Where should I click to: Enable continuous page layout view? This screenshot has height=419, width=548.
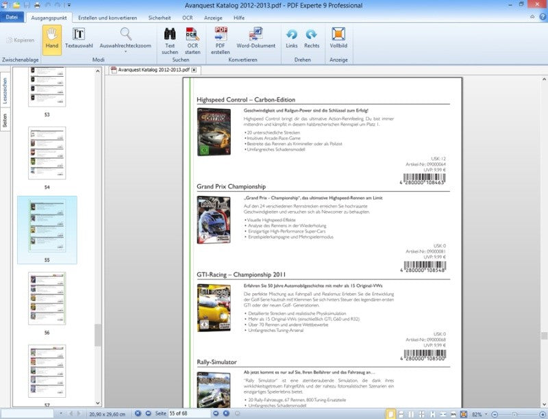(401, 414)
